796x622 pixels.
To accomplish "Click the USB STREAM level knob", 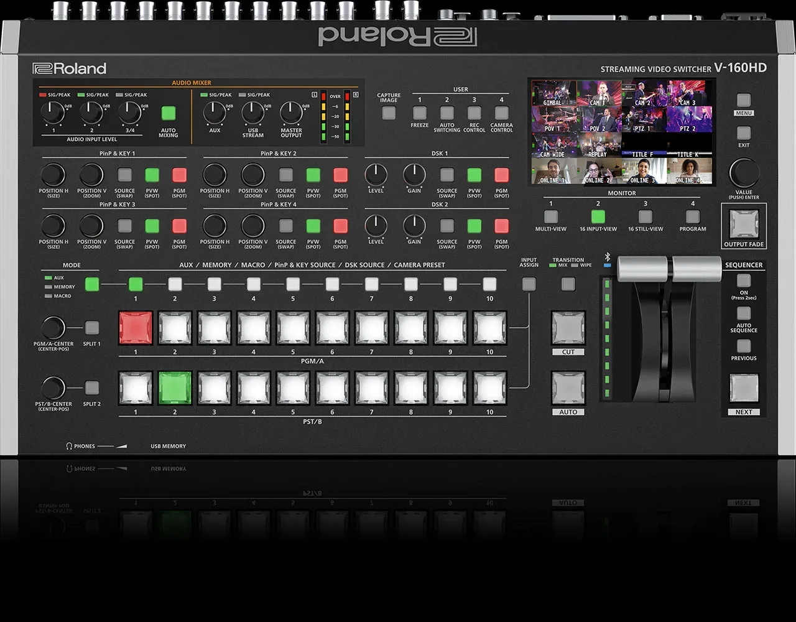I will (x=253, y=113).
